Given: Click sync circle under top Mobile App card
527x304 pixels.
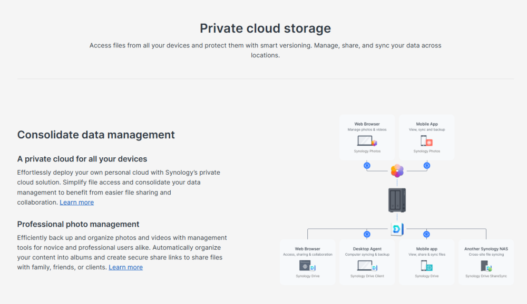Looking at the screenshot, I should pos(426,166).
